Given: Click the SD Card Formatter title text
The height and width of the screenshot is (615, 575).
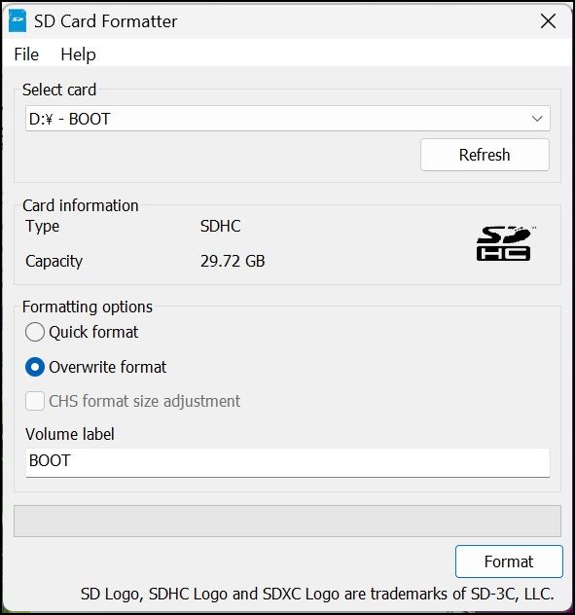Looking at the screenshot, I should [x=105, y=21].
